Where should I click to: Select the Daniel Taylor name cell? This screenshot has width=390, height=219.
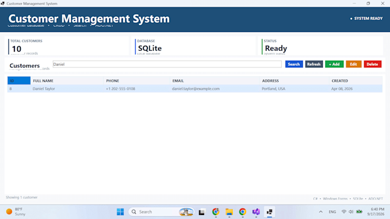coord(67,89)
